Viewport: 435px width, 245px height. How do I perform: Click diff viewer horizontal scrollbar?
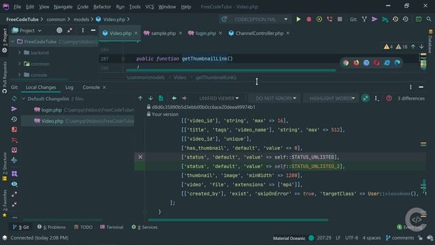(x=238, y=220)
